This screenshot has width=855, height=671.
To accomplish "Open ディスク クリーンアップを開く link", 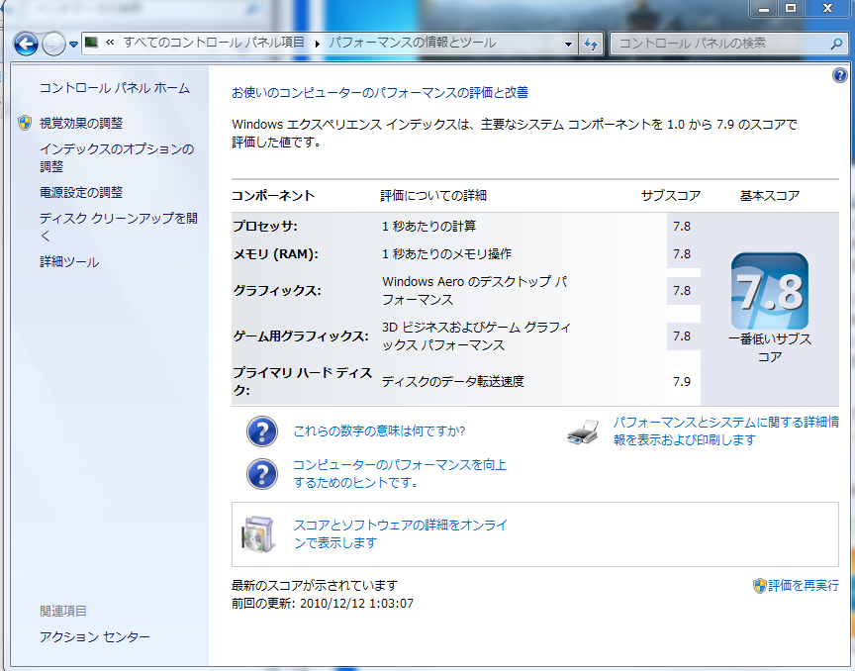I will tap(119, 227).
